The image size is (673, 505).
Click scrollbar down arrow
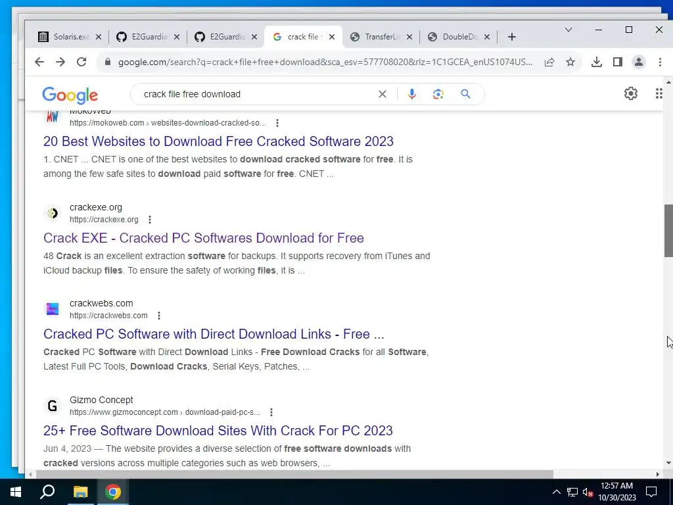[x=668, y=464]
